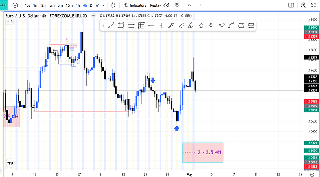The height and width of the screenshot is (177, 320).
Task: Select the active 4h timeframe
Action: pos(85,5)
